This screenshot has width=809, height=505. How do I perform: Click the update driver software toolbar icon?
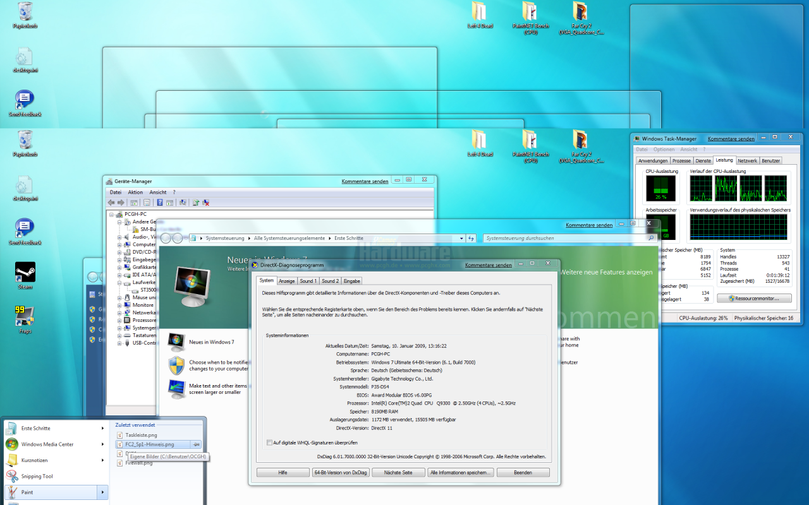click(196, 203)
